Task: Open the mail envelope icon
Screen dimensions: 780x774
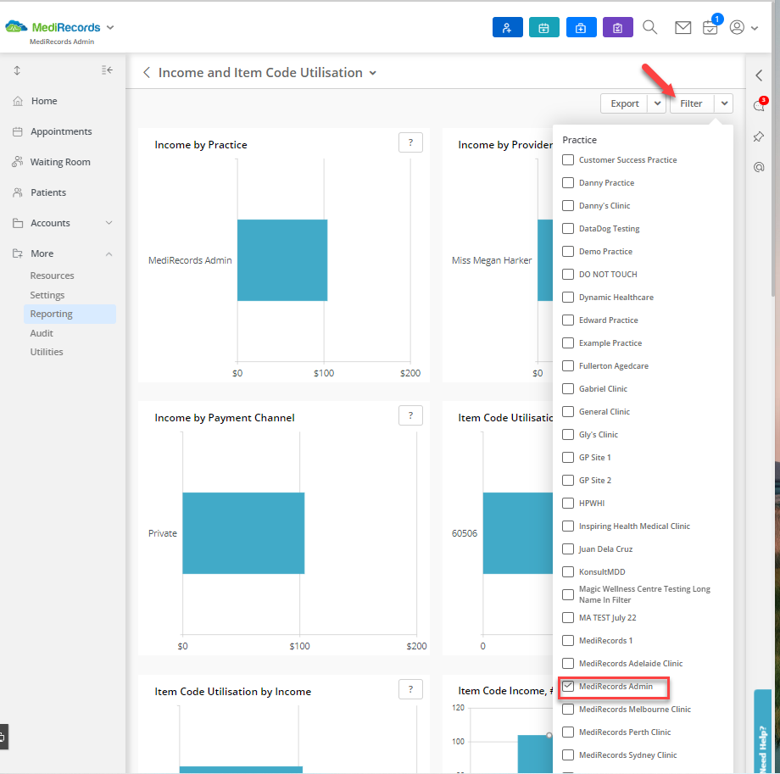Action: pyautogui.click(x=683, y=27)
